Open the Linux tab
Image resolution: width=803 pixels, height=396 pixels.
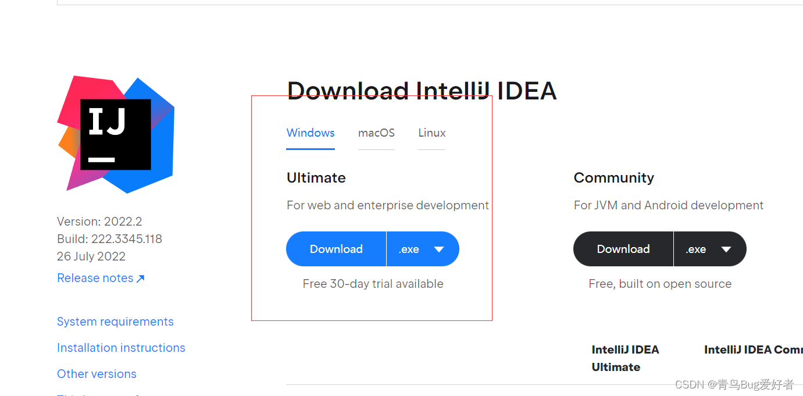(431, 133)
